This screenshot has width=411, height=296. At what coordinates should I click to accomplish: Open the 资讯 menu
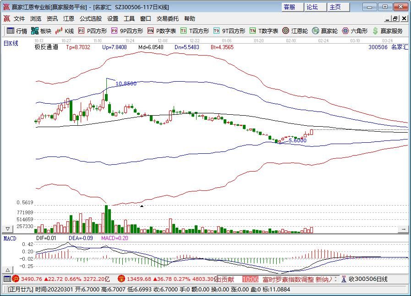tap(52, 19)
